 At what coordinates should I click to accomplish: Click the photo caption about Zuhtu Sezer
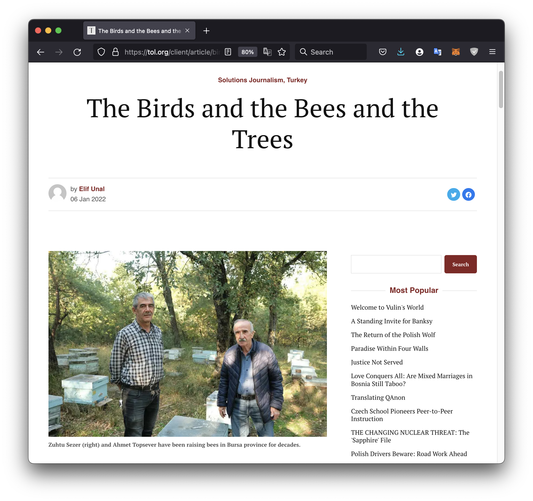click(174, 445)
